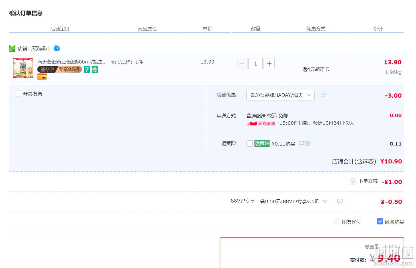416x268 pixels.
Task: Click the 优惠方式 column header
Action: [316, 29]
